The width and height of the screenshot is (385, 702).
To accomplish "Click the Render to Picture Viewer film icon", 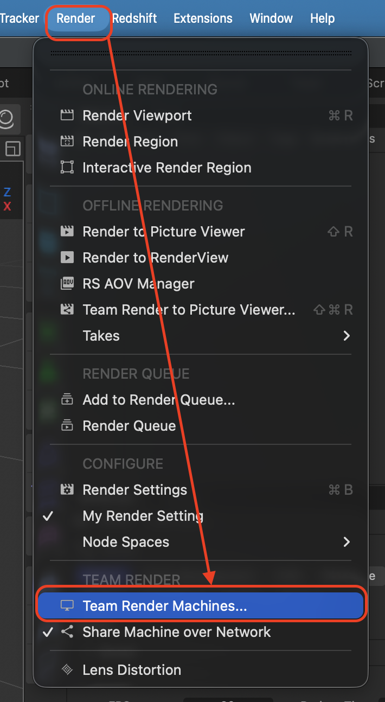I will point(67,231).
